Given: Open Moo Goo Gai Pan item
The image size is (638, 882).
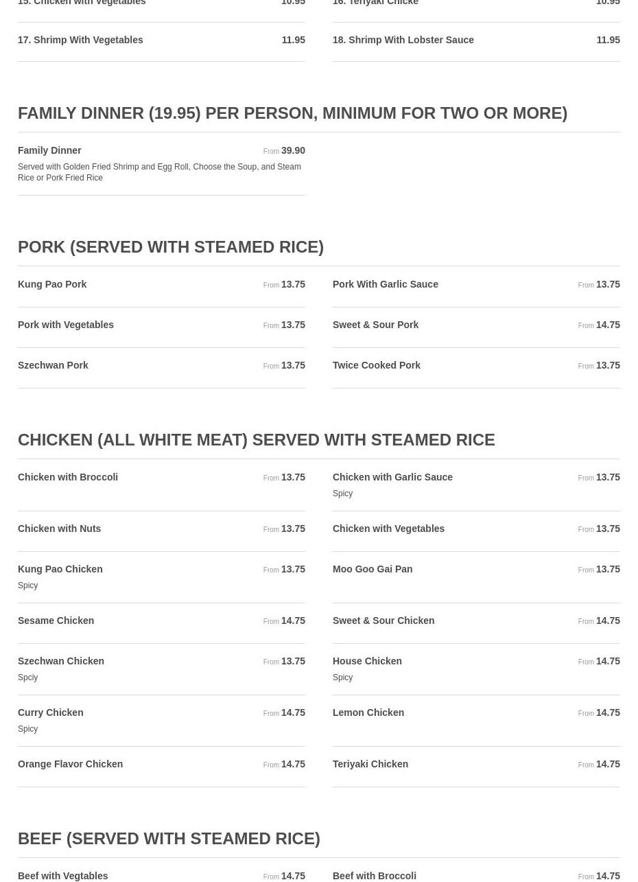Looking at the screenshot, I should pyautogui.click(x=476, y=577).
